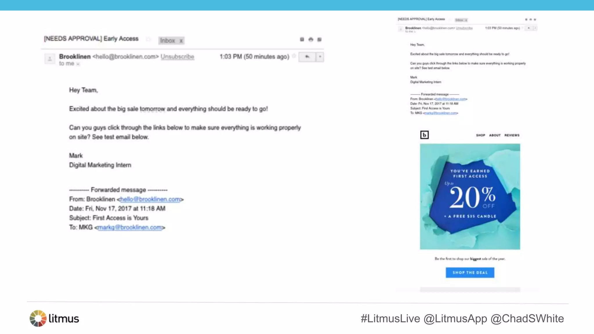The height and width of the screenshot is (334, 594).
Task: Click the markg@brooklinen.com address link
Action: (130, 227)
